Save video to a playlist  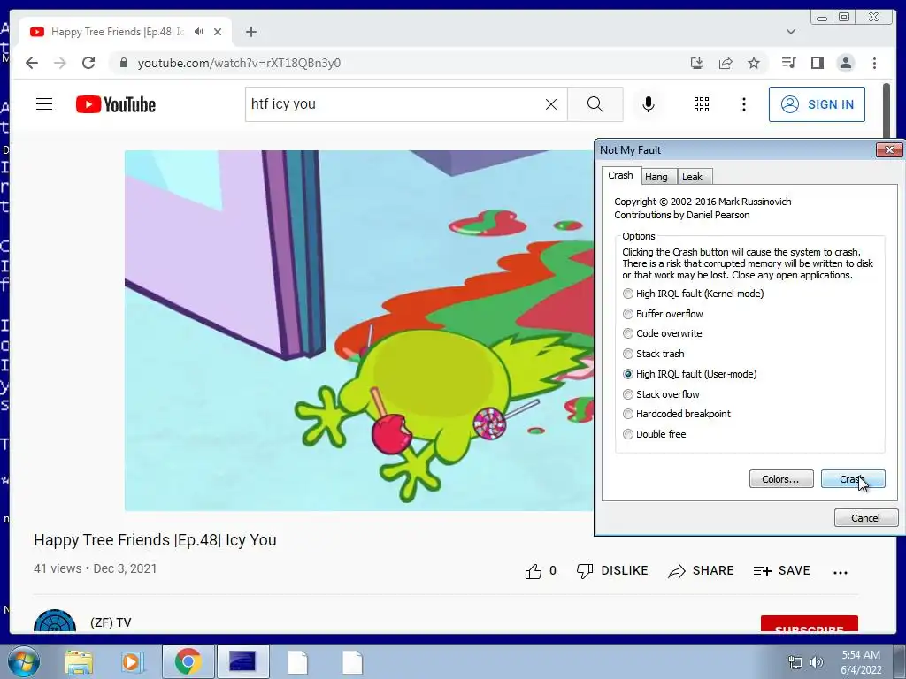tap(782, 570)
